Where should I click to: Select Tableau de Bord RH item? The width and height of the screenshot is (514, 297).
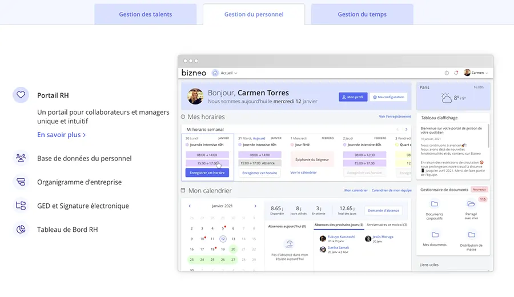67,230
